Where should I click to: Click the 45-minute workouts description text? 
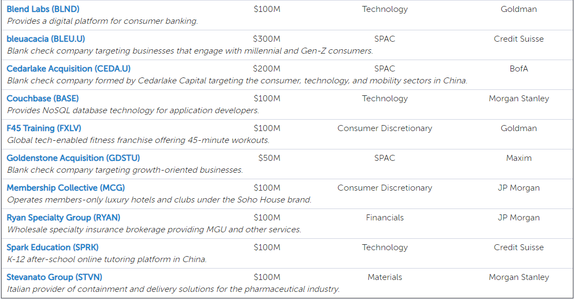click(138, 140)
